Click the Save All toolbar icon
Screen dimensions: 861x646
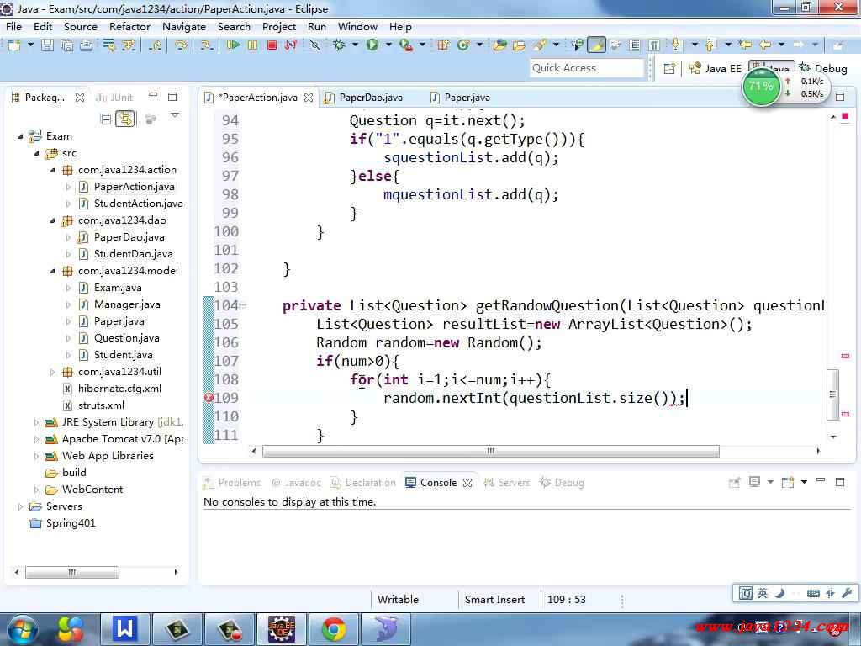66,45
